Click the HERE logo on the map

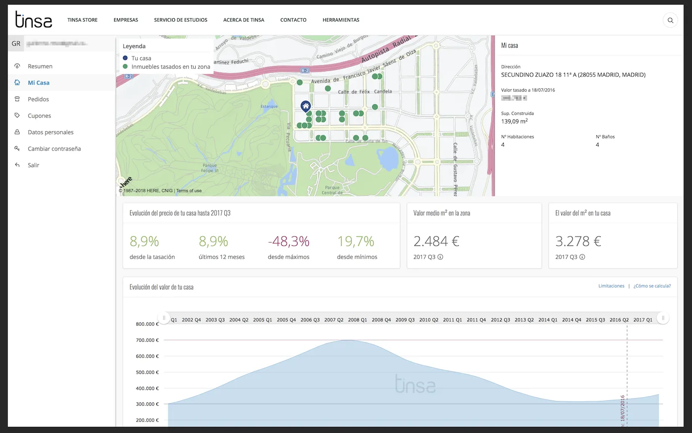125,182
